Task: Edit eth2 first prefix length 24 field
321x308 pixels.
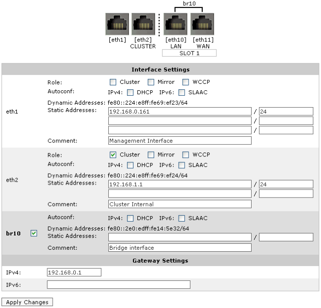Action: coord(286,184)
